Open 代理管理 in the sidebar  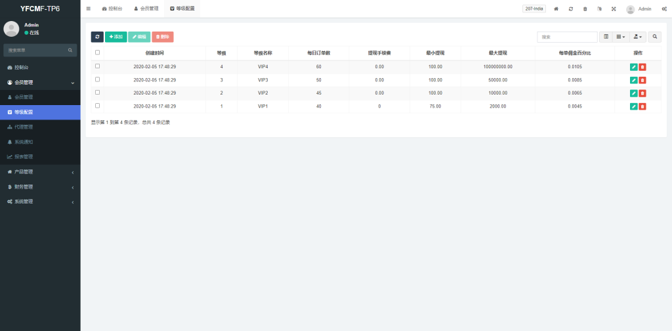(x=24, y=127)
